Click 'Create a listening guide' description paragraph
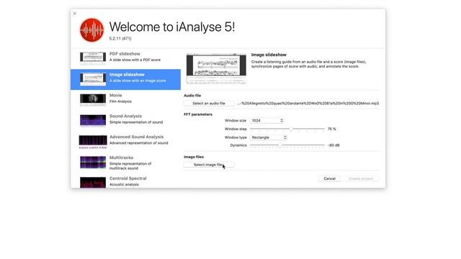461x259 pixels. click(309, 64)
